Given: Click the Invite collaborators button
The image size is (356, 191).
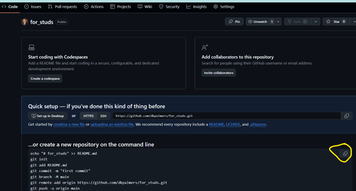Looking at the screenshot, I should coord(219,73).
